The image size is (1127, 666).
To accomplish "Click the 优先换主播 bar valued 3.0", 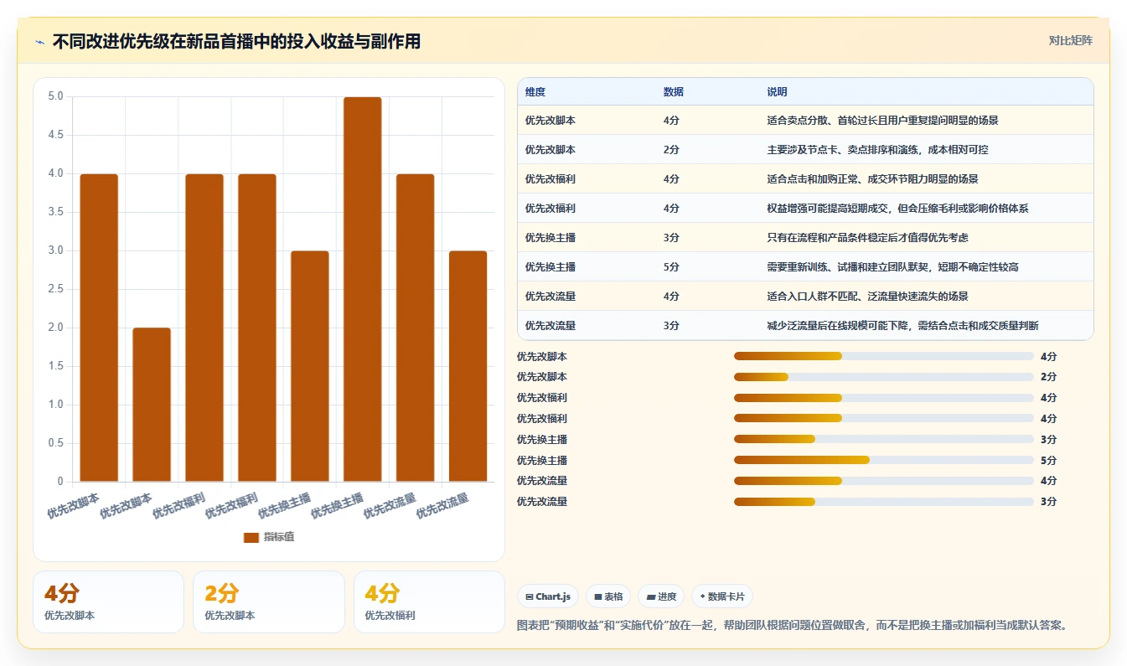I will pyautogui.click(x=310, y=366).
